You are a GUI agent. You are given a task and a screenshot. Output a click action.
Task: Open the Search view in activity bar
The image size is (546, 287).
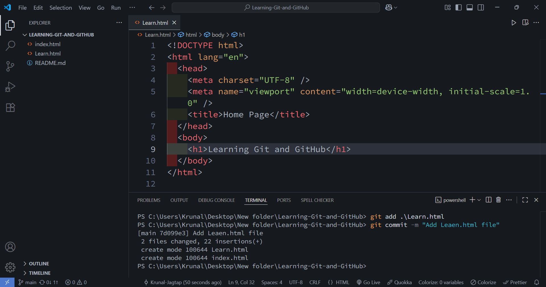[x=10, y=46]
